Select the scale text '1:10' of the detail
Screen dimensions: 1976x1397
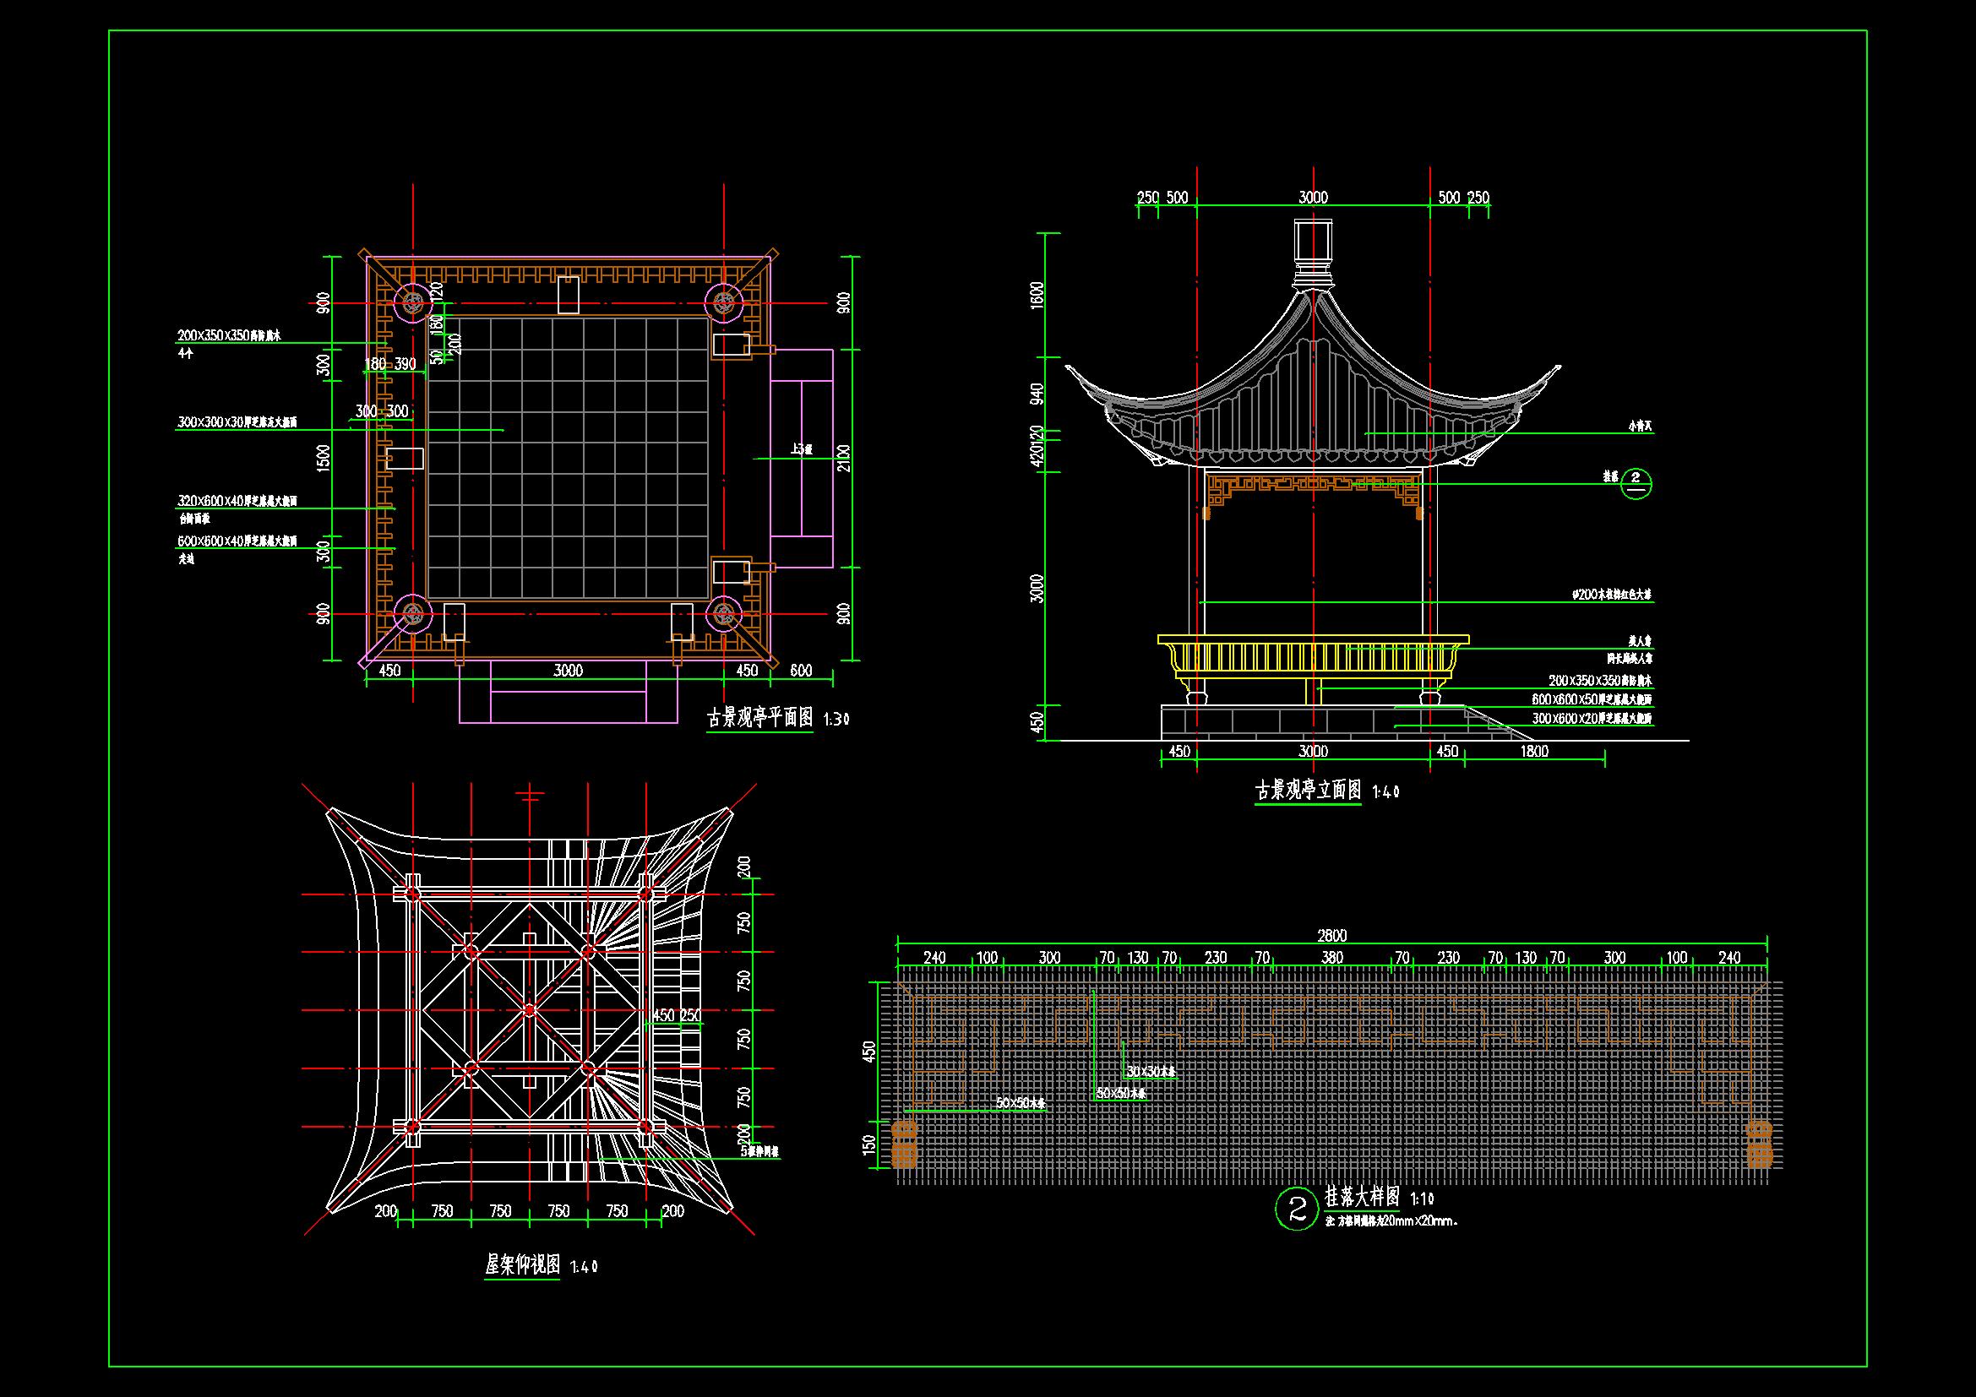click(x=1421, y=1199)
